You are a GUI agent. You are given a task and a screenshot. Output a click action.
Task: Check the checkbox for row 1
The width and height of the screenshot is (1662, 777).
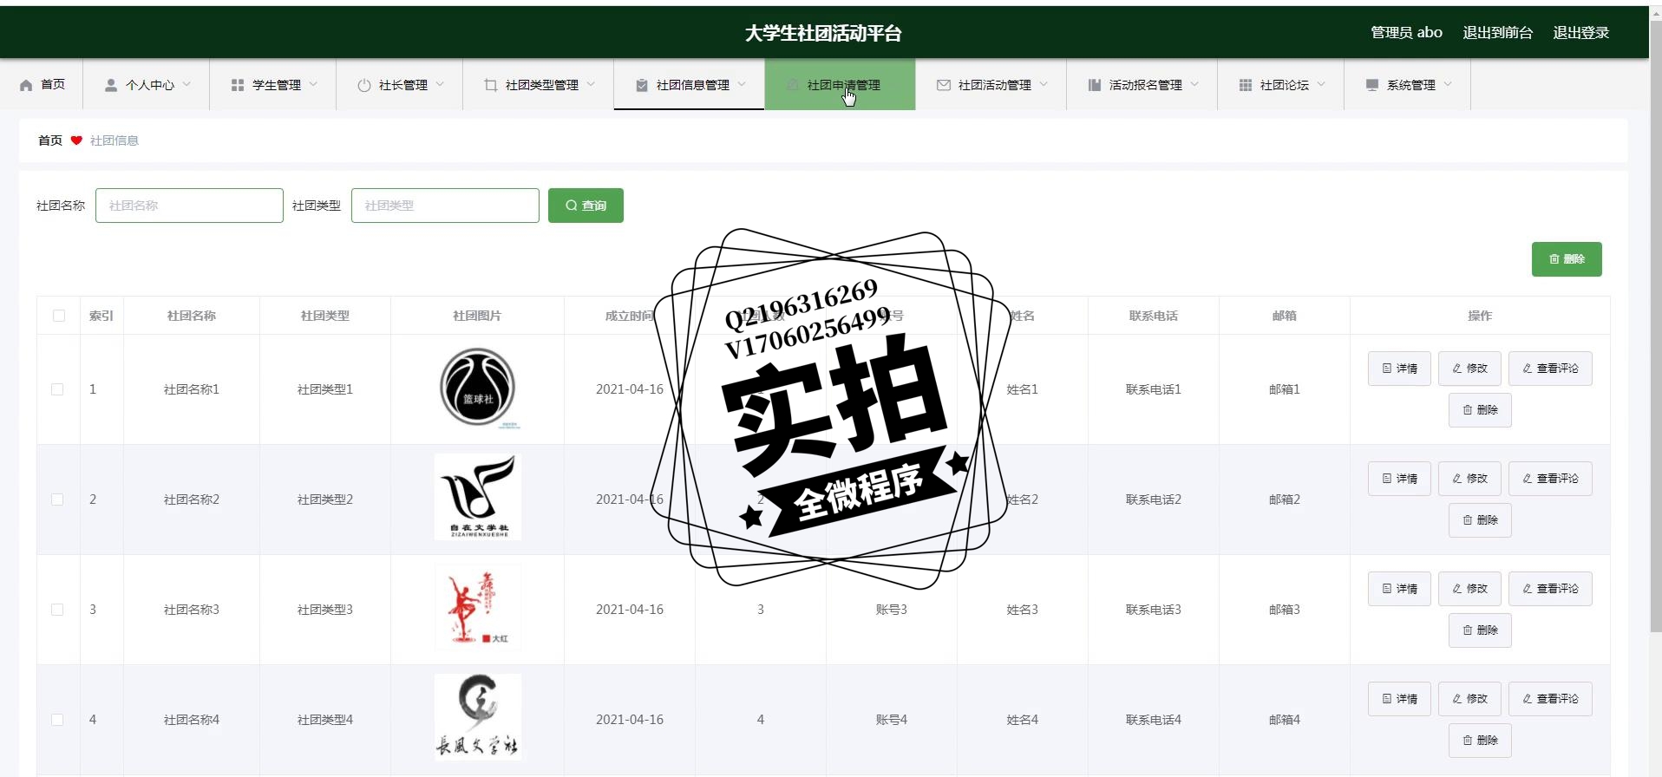click(x=57, y=389)
